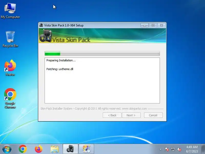Minimize the Vista Skin Pack Setup window

[x=145, y=25]
